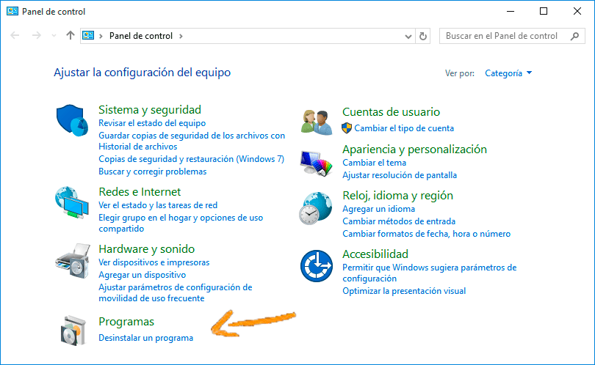Viewport: 595px width, 365px height.
Task: Go up one level with up arrow
Action: pos(71,35)
